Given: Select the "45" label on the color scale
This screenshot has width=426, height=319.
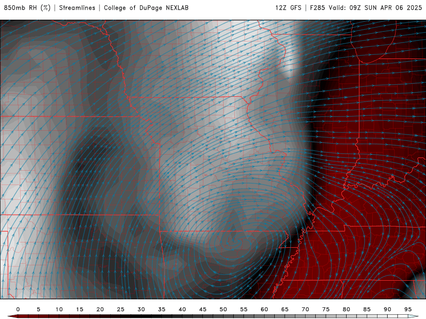Looking at the screenshot, I should point(203,309).
